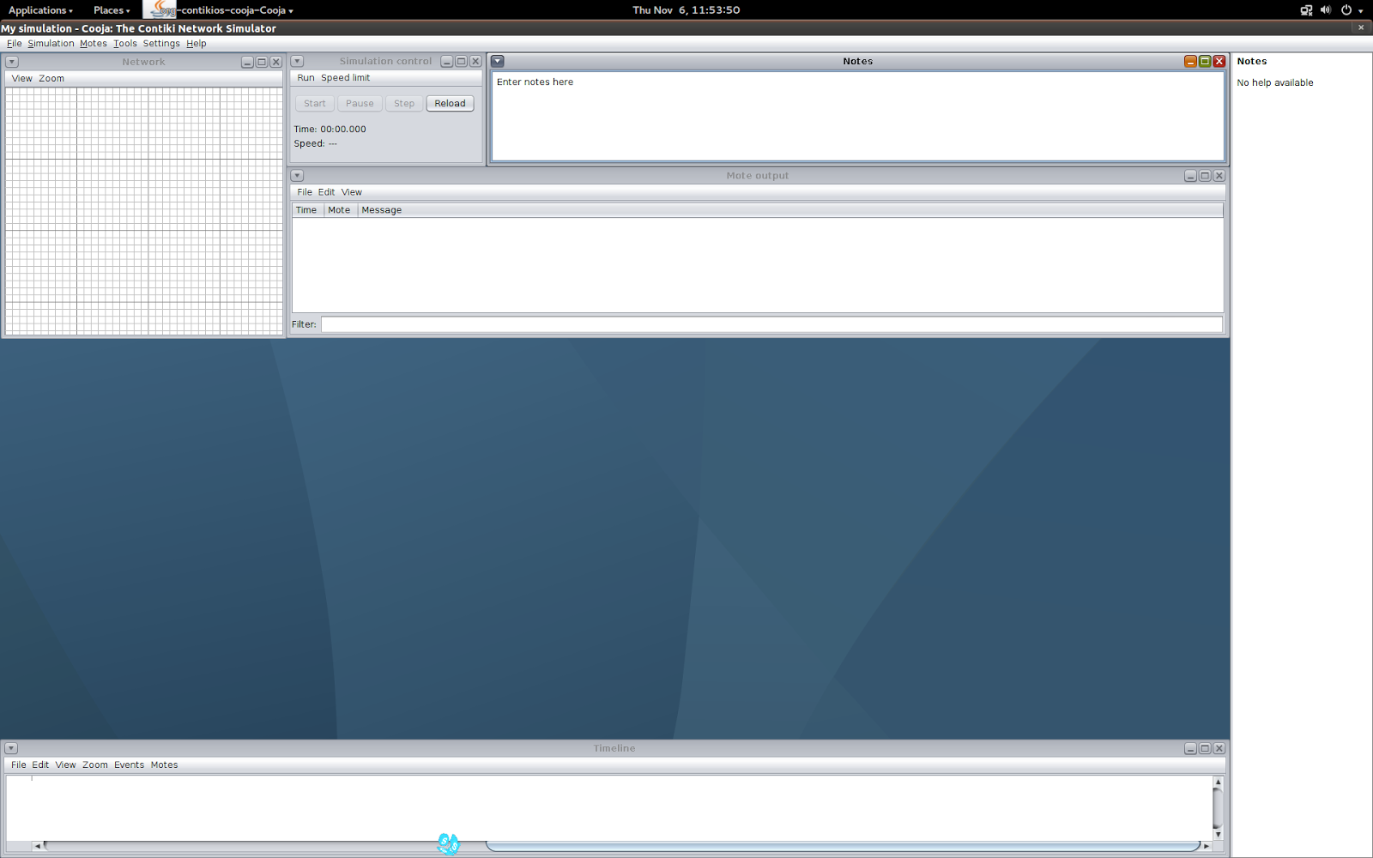
Task: Open the Speed limit menu
Action: [x=345, y=77]
